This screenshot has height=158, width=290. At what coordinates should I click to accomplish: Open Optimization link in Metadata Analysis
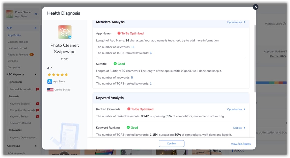coord(236,22)
